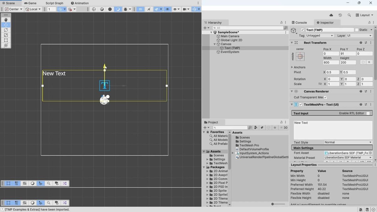
Task: Toggle scene lighting button
Action: (149, 9)
